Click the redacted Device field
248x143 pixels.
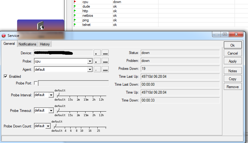[64, 53]
